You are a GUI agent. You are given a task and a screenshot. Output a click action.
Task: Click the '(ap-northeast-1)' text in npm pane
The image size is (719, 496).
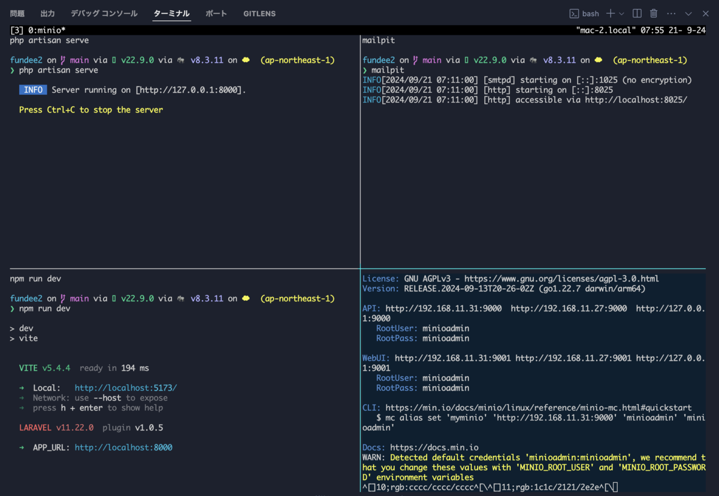[297, 298]
